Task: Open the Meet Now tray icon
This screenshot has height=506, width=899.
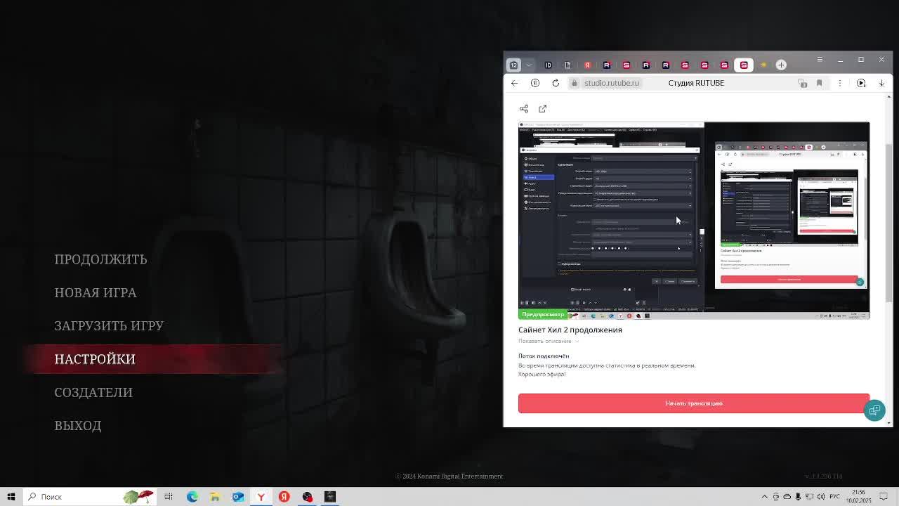Action: (776, 497)
